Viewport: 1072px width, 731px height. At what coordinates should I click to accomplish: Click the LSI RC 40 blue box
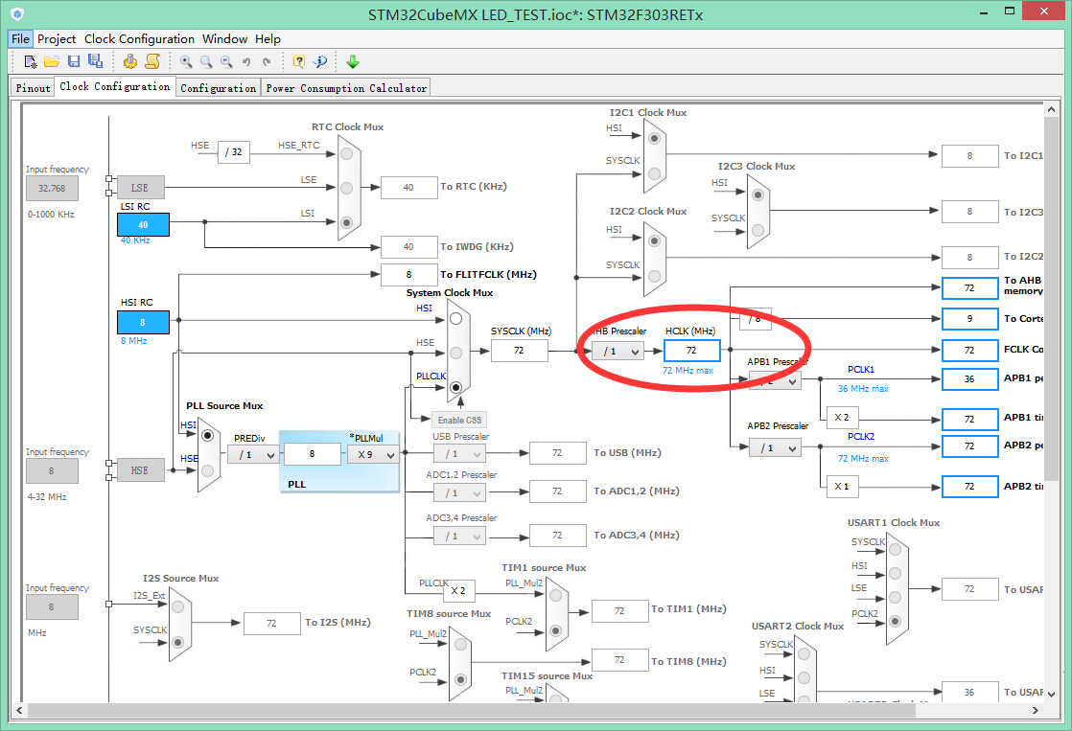coord(143,225)
